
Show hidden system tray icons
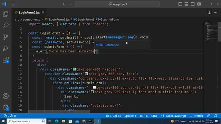point(190,121)
